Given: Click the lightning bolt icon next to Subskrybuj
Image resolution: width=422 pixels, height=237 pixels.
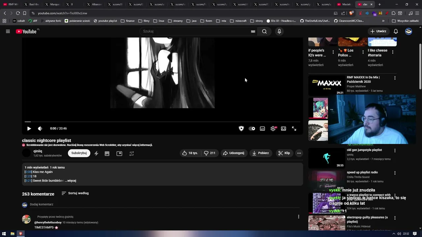Looking at the screenshot, I should point(96,153).
